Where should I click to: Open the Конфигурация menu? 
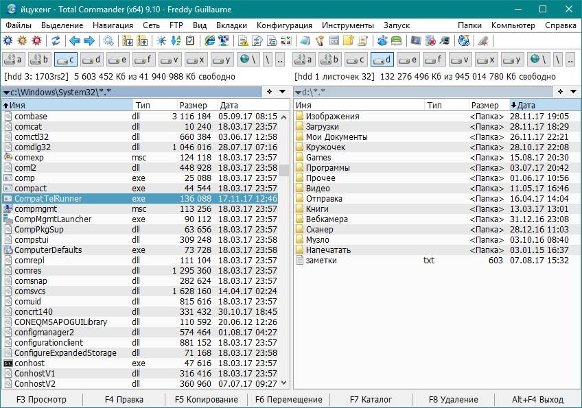tap(284, 25)
